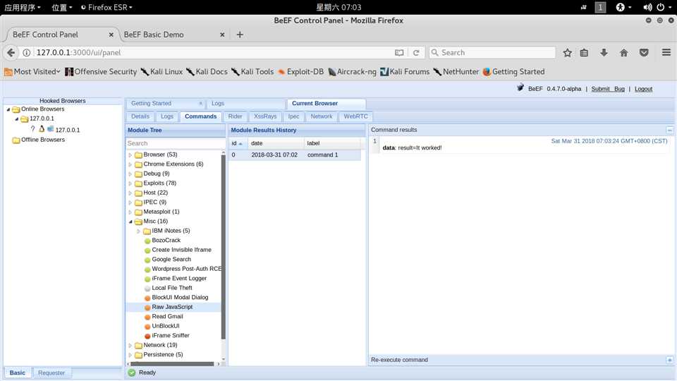Open the XssRays tab
The width and height of the screenshot is (677, 381).
tap(265, 116)
